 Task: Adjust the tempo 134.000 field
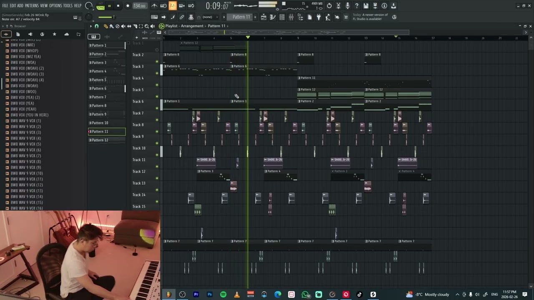139,6
